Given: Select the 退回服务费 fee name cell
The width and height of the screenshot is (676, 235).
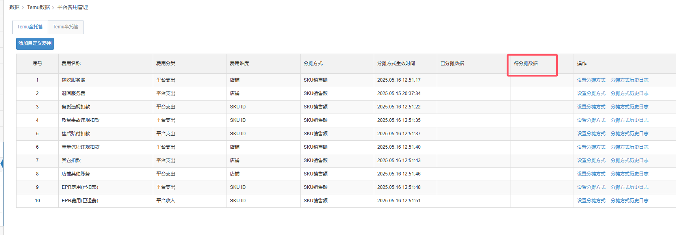Looking at the screenshot, I should 106,93.
